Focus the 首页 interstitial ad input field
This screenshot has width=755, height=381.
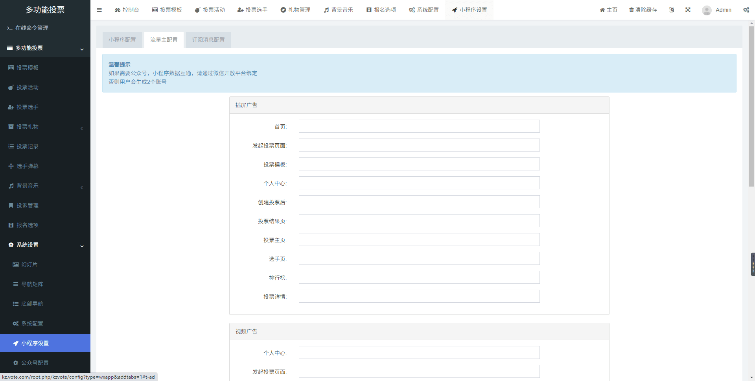click(x=419, y=126)
